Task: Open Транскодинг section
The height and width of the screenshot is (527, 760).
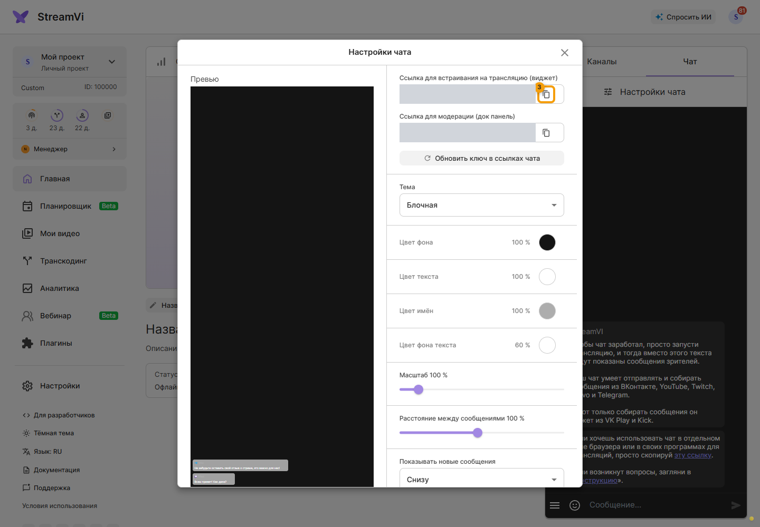Action: [x=70, y=261]
